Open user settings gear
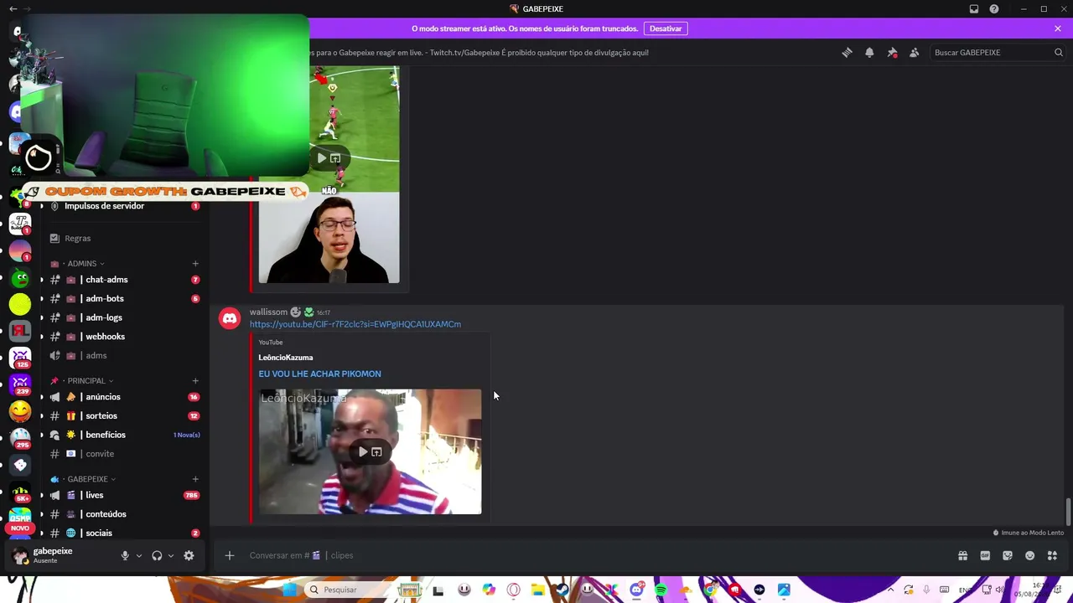1073x603 pixels. 189,555
